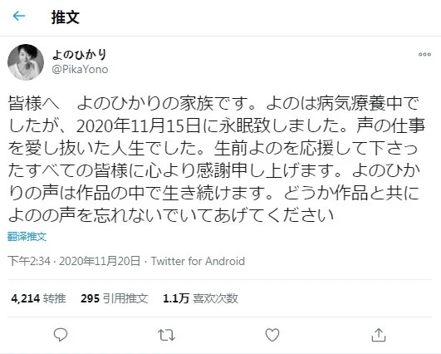Go back using the arrow icon

point(19,16)
